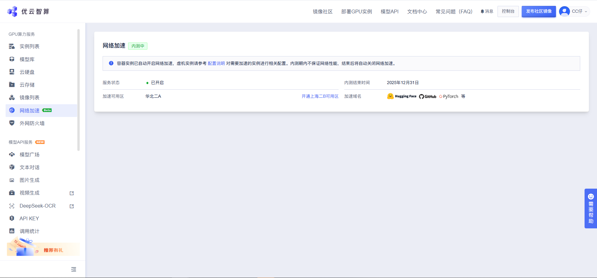Go to 模型库 in the sidebar
The image size is (597, 278).
27,59
